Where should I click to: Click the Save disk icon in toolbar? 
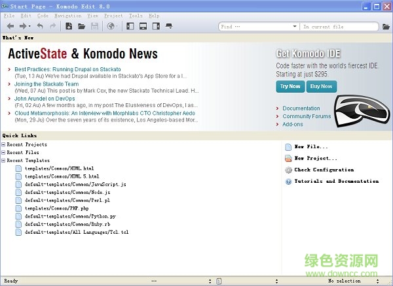click(94, 26)
